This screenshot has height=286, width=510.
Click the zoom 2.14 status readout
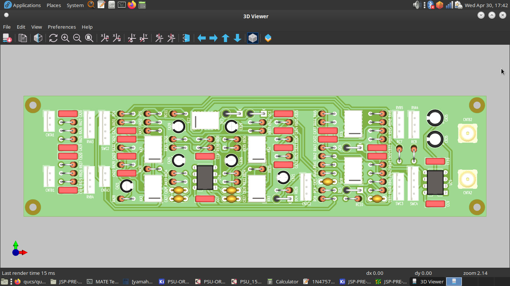(475, 273)
